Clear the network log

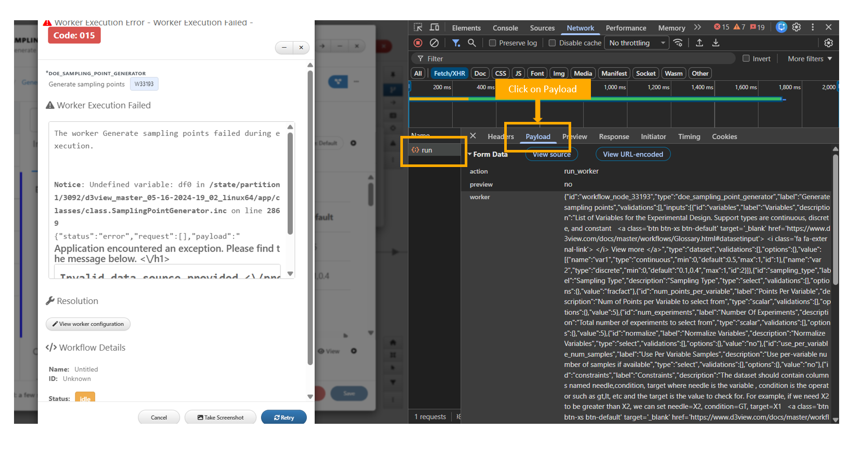[434, 43]
